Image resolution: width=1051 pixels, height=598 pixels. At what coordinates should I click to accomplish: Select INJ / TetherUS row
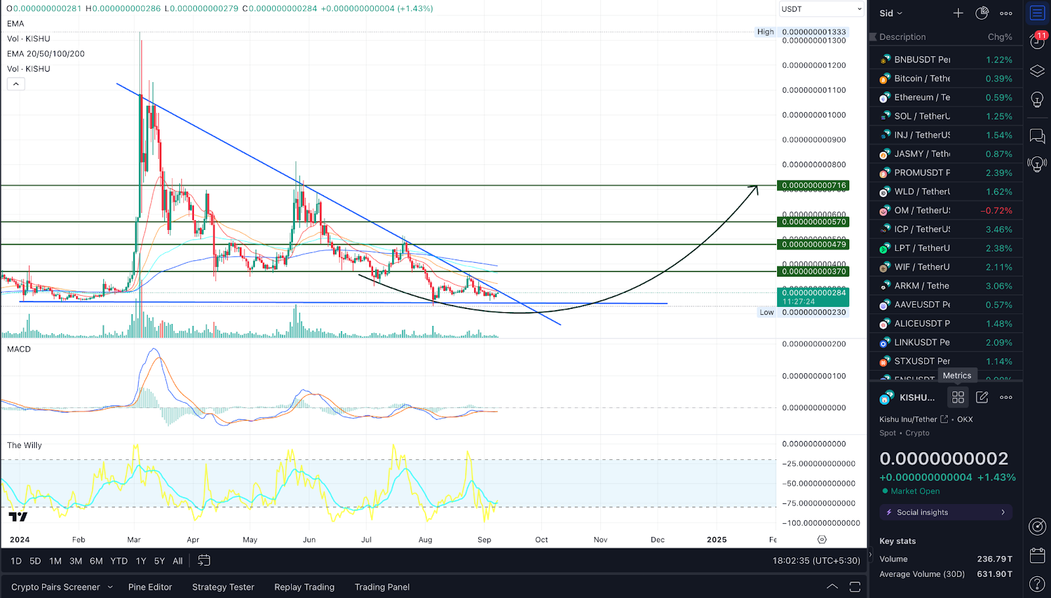pyautogui.click(x=946, y=135)
